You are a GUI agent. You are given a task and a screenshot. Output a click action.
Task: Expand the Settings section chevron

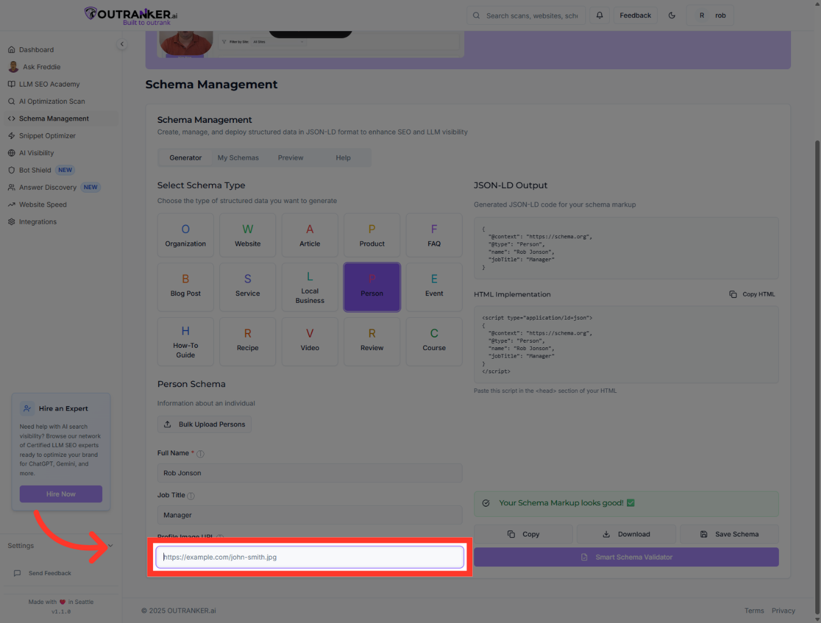(x=110, y=546)
